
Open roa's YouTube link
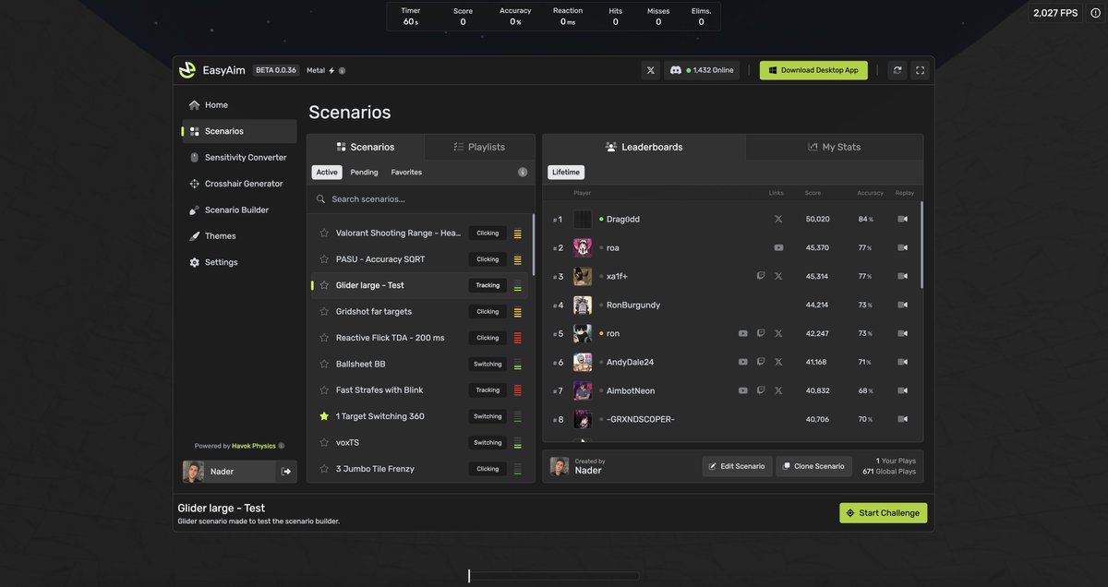pyautogui.click(x=778, y=247)
